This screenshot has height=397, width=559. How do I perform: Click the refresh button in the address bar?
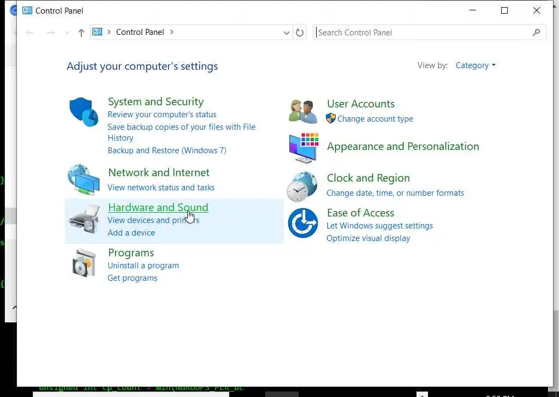tap(300, 33)
